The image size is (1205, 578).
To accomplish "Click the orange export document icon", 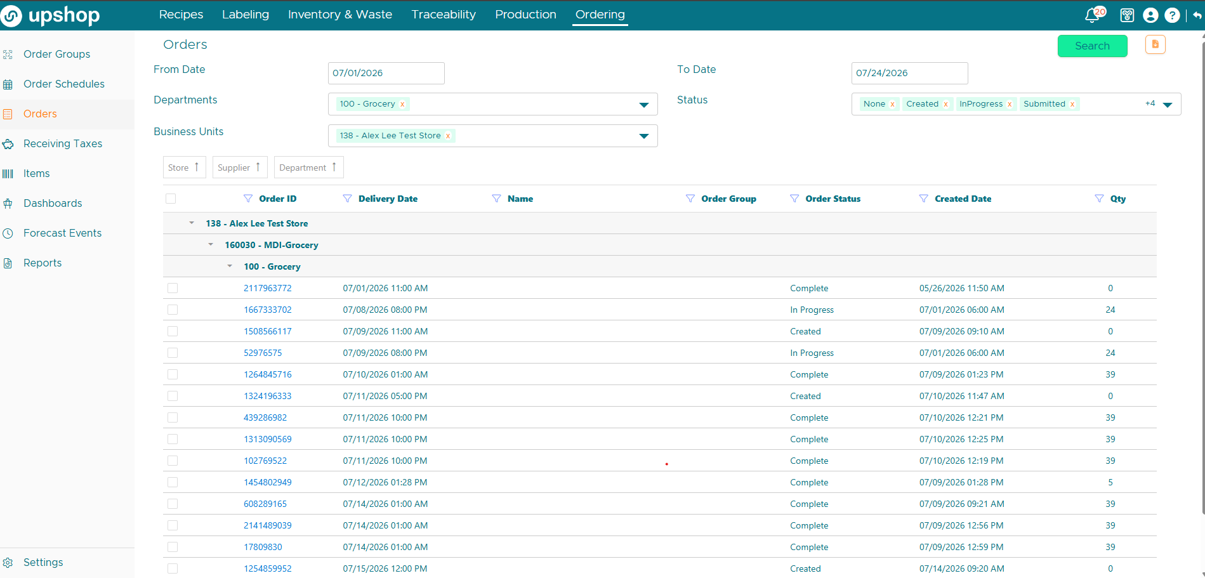I will (1156, 44).
